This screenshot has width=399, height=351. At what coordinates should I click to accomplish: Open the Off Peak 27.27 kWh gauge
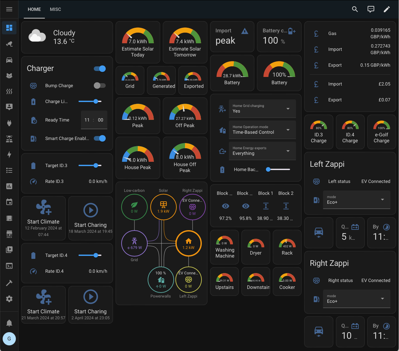click(x=185, y=116)
